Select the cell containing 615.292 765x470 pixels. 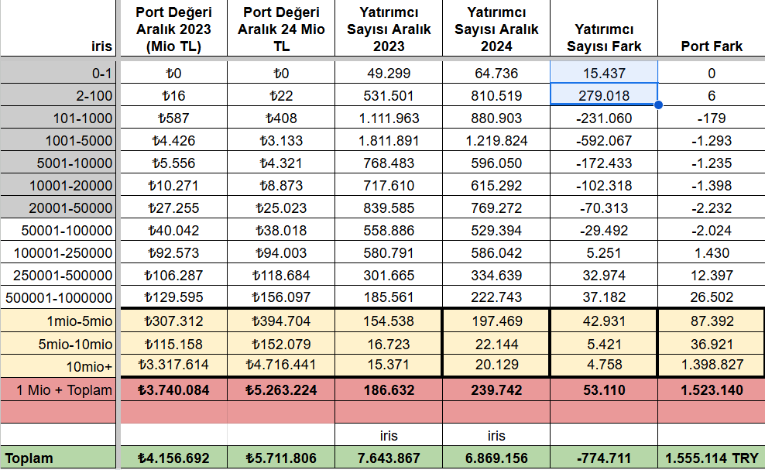(x=496, y=185)
